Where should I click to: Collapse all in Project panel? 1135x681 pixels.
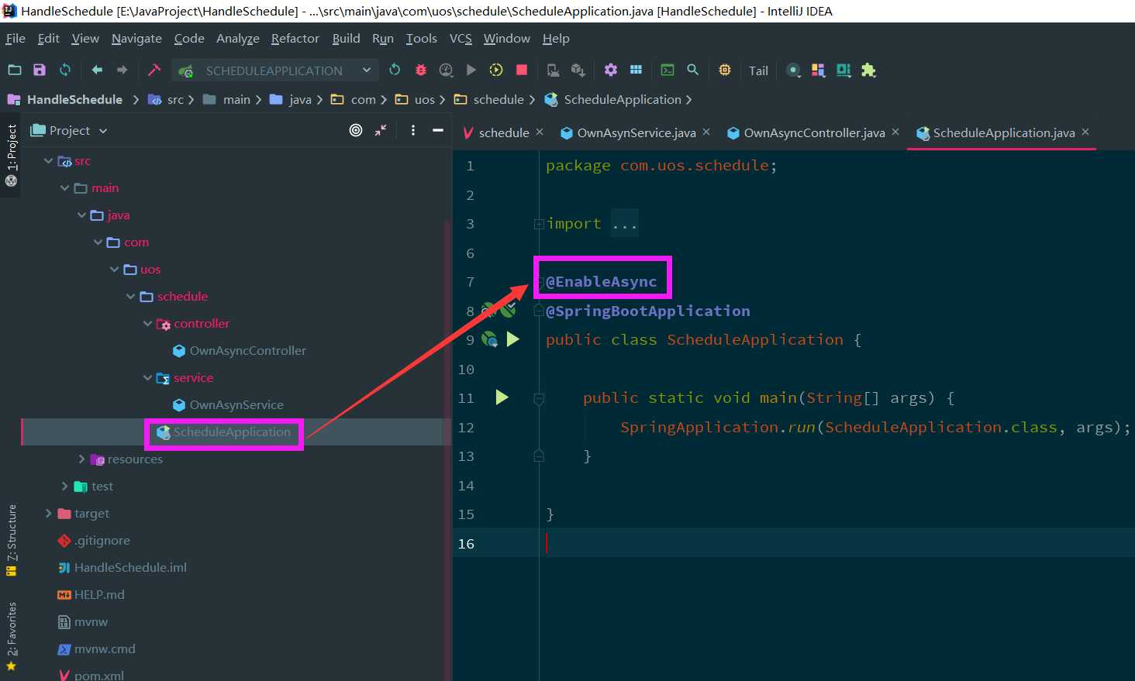[x=381, y=130]
